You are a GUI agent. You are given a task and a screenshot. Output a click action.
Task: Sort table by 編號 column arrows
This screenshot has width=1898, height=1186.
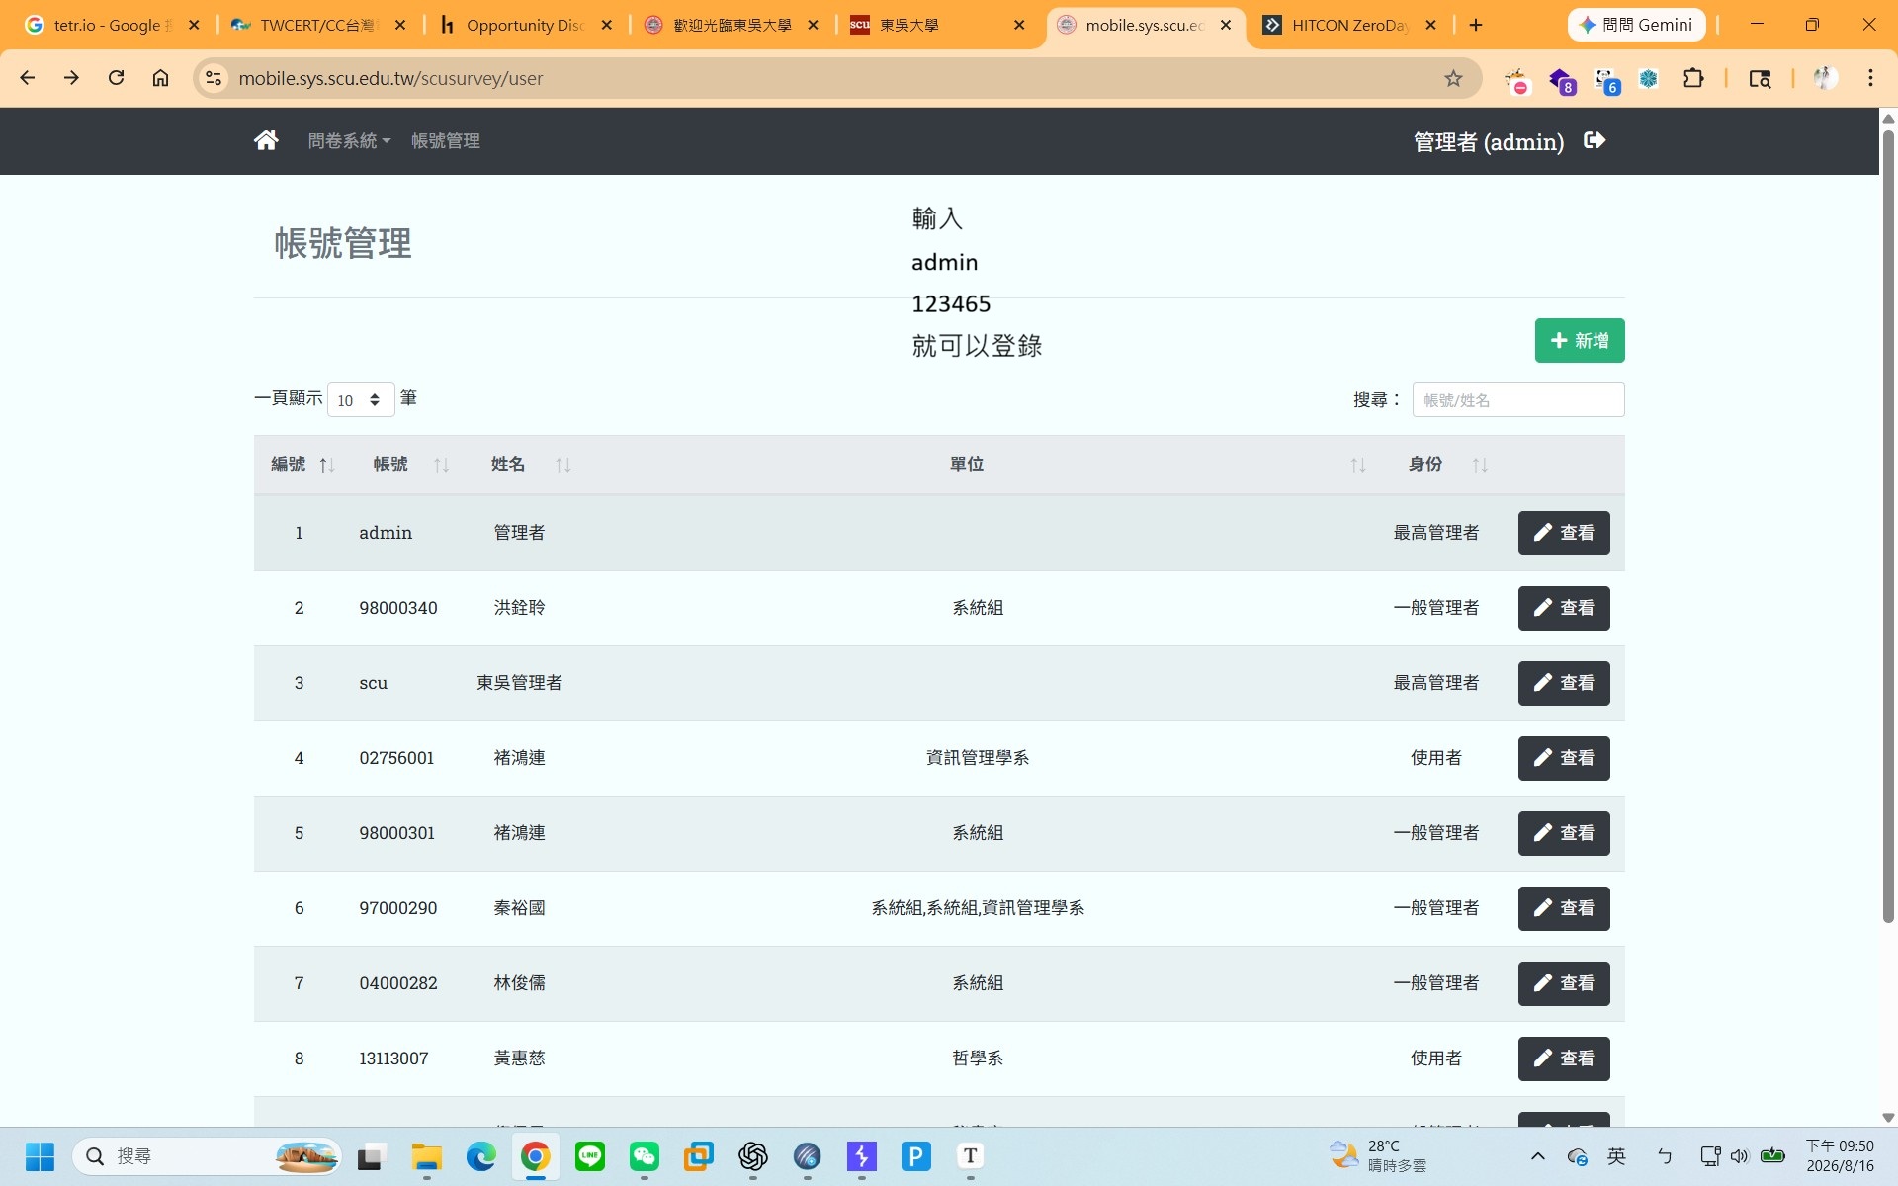pos(327,465)
